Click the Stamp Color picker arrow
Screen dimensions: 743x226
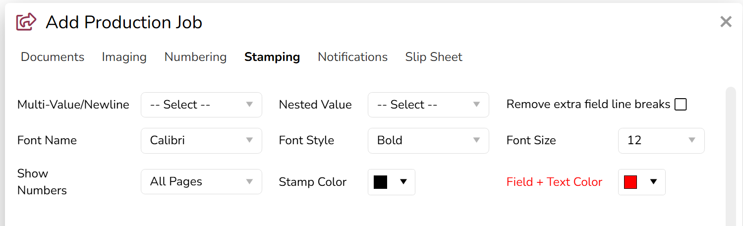point(403,182)
